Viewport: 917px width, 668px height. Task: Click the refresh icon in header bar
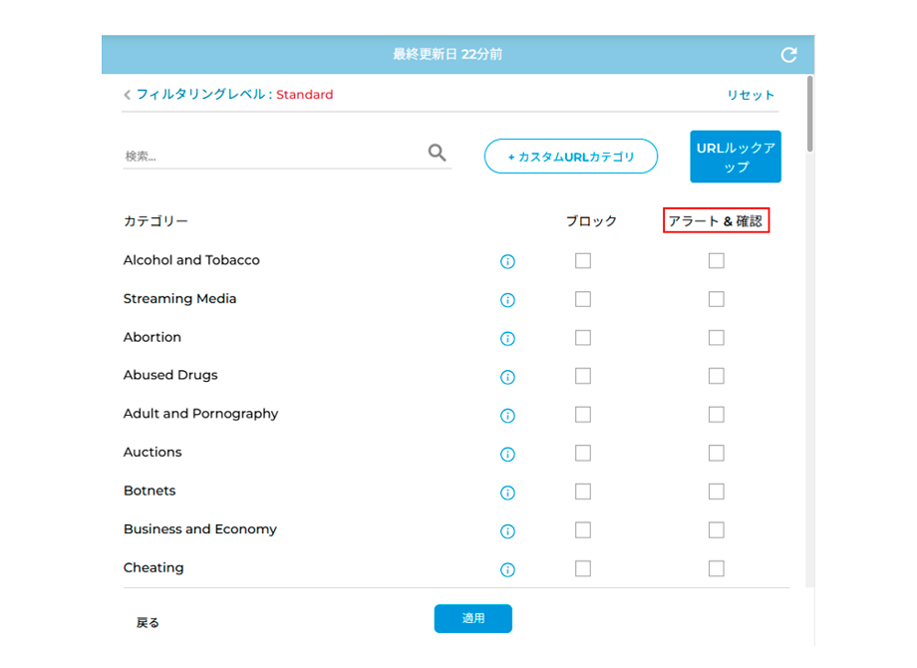(789, 55)
